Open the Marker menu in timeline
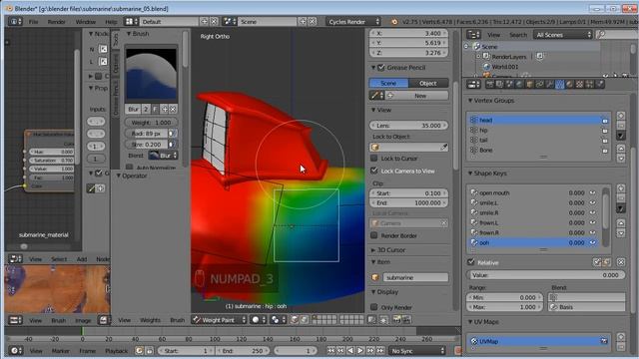 coord(60,350)
